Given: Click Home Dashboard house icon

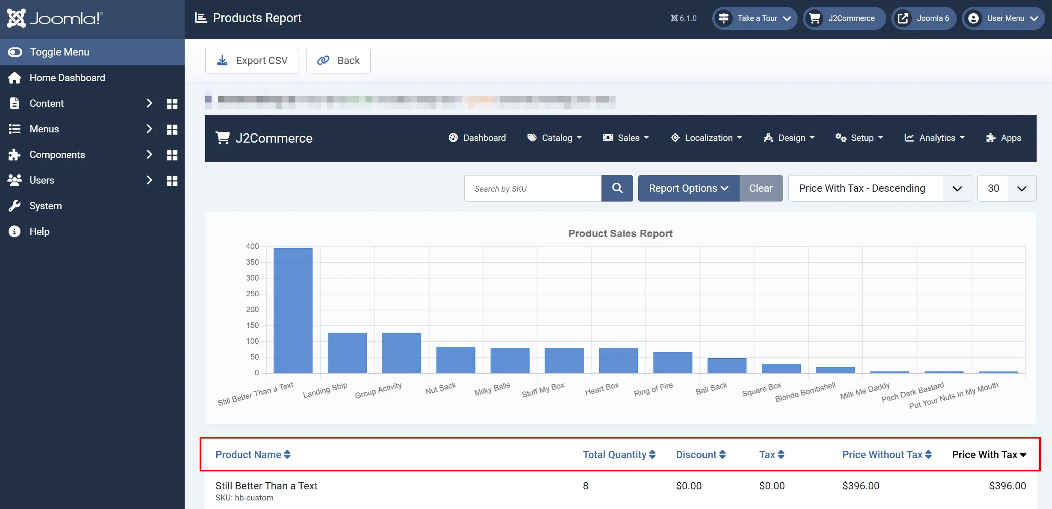Looking at the screenshot, I should pos(15,78).
